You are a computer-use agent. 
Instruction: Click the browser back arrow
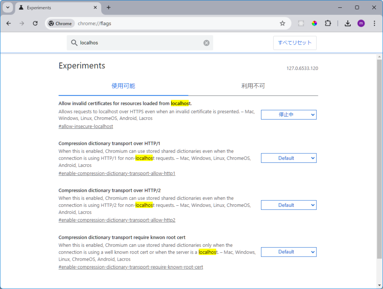coord(9,23)
